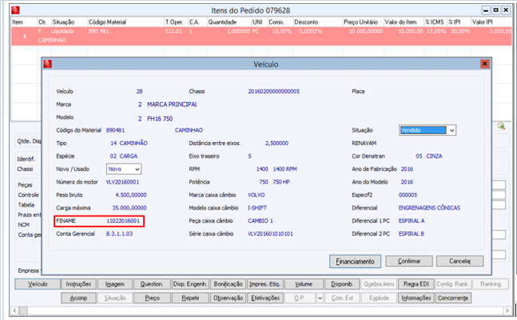Screen dimensions: 517x320
Task: Open the Situação dropdown showing Vendido
Action: [x=451, y=130]
